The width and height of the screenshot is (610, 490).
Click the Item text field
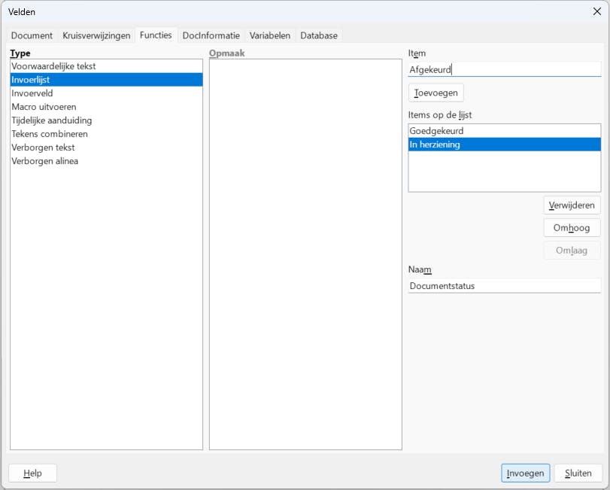(504, 69)
